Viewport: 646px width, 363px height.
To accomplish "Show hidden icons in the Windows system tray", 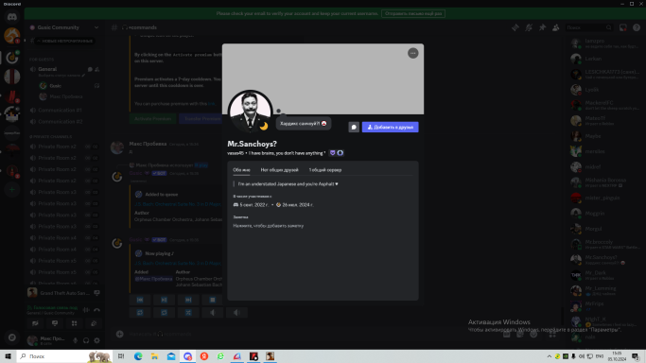I will pos(549,356).
